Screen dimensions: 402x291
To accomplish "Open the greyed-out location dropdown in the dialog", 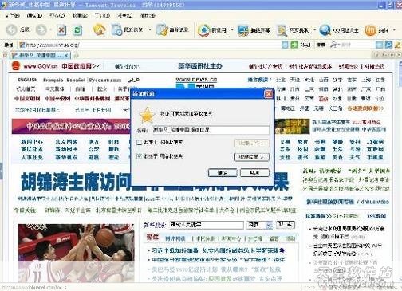I will pyautogui.click(x=252, y=143).
